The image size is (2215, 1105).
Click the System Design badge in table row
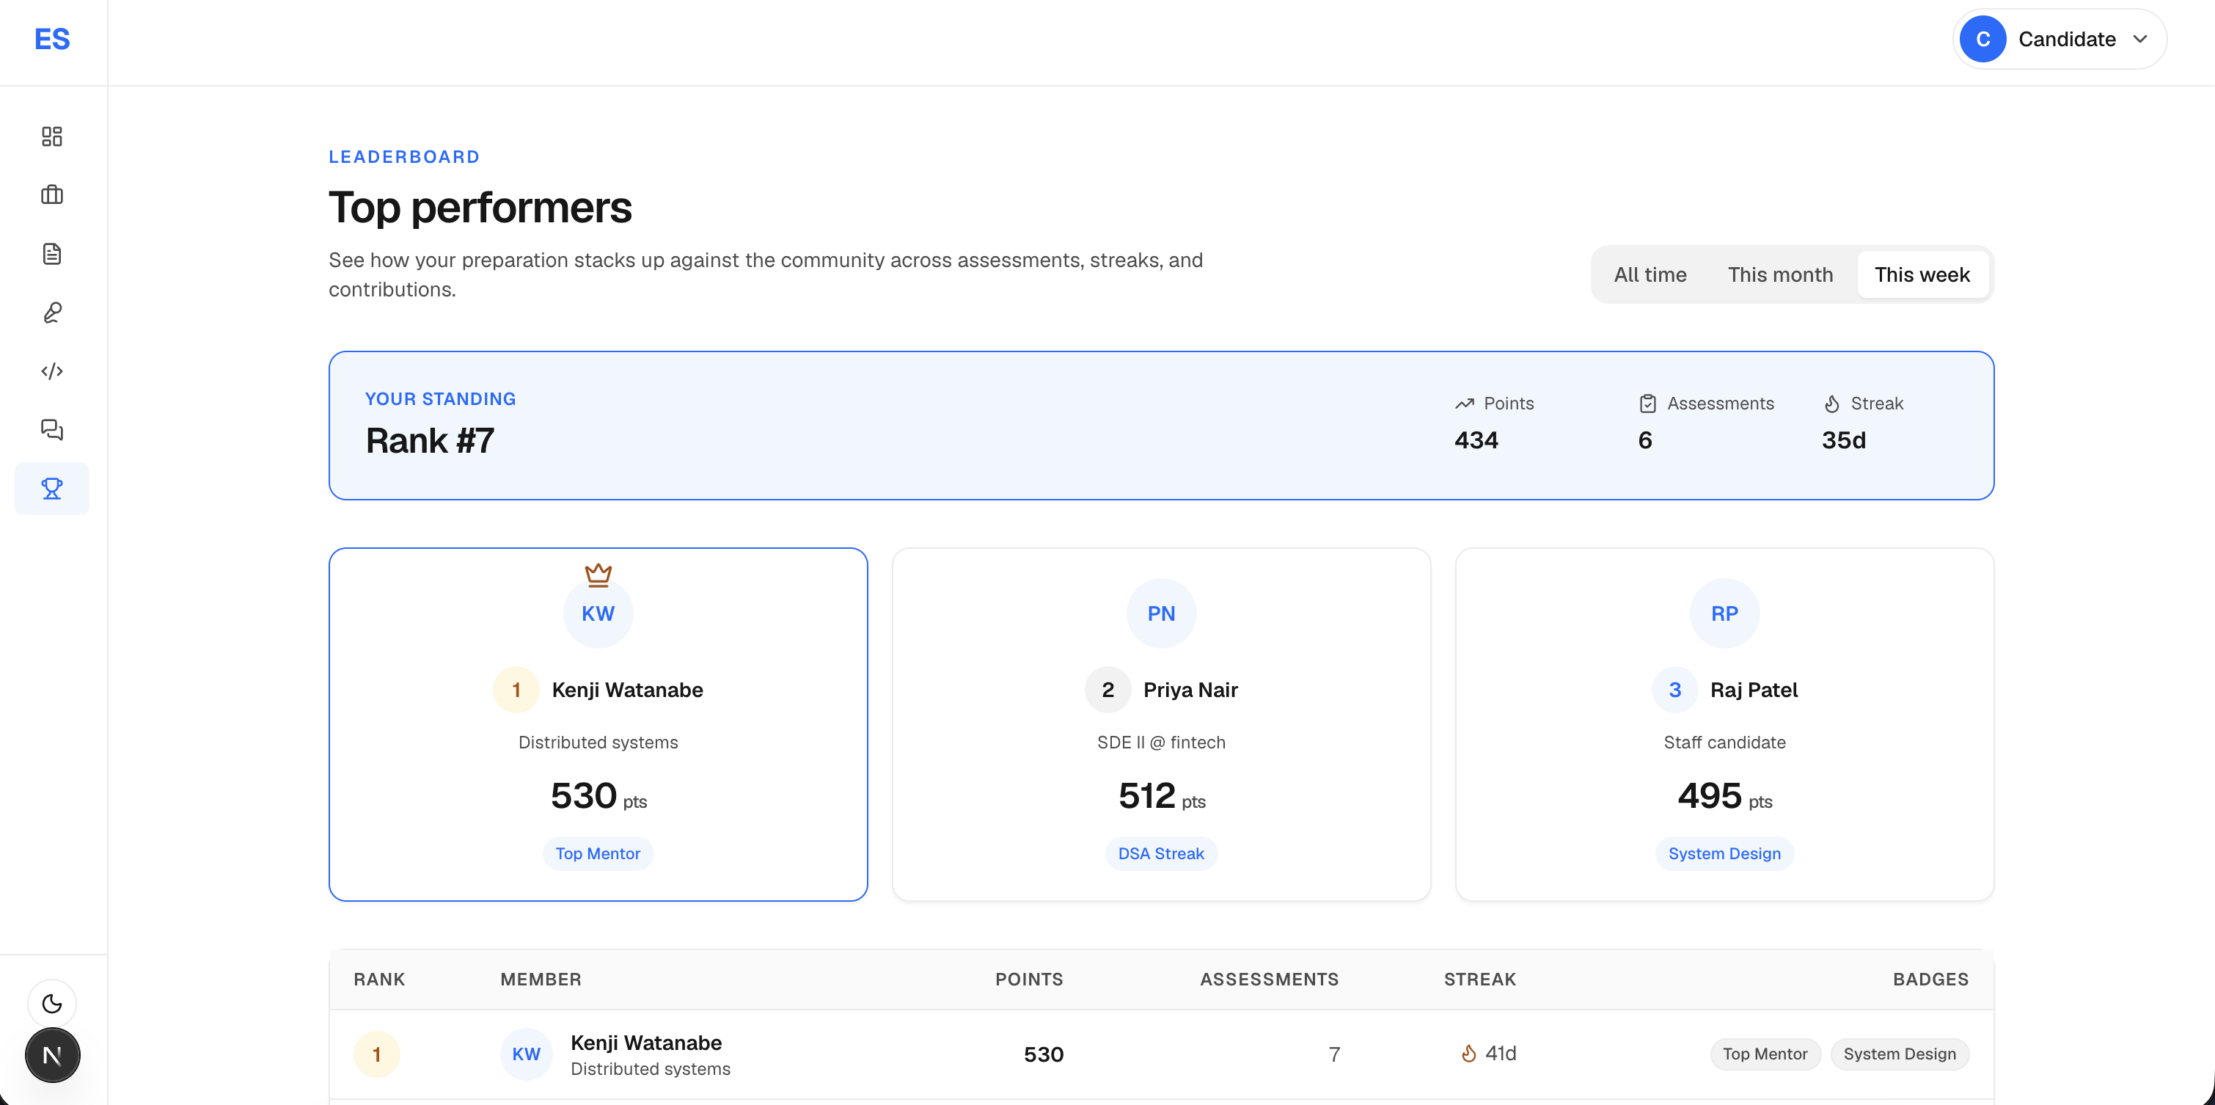tap(1900, 1054)
